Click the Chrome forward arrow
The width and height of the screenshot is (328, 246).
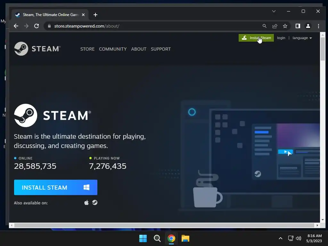point(26,26)
